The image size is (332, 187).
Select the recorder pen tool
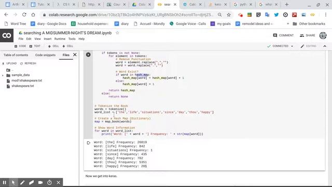(22, 182)
